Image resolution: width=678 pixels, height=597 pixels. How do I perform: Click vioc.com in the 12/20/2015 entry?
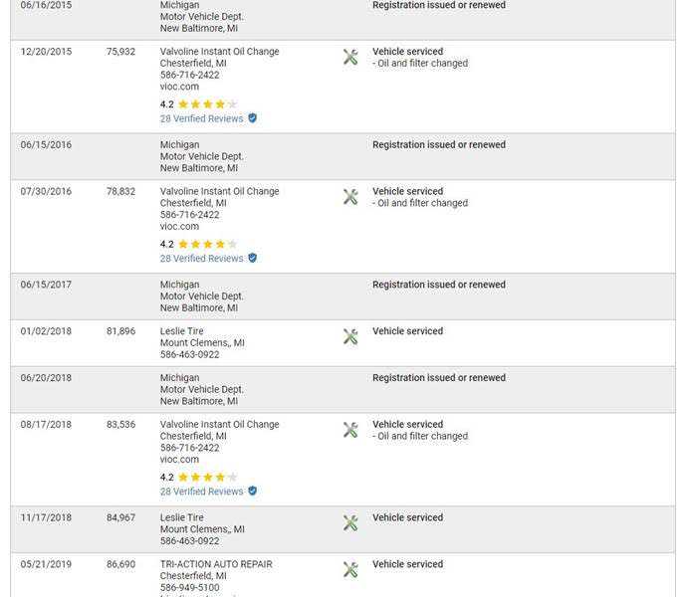179,87
